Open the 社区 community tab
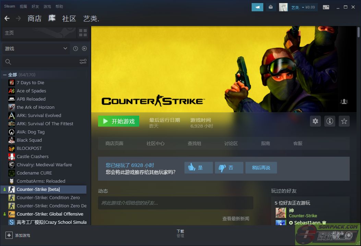This screenshot has width=361, height=246. pos(69,18)
